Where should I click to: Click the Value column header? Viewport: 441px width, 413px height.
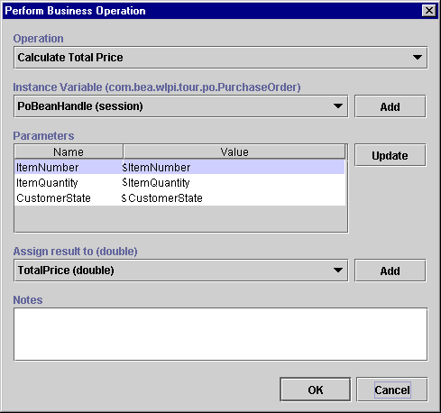point(234,151)
